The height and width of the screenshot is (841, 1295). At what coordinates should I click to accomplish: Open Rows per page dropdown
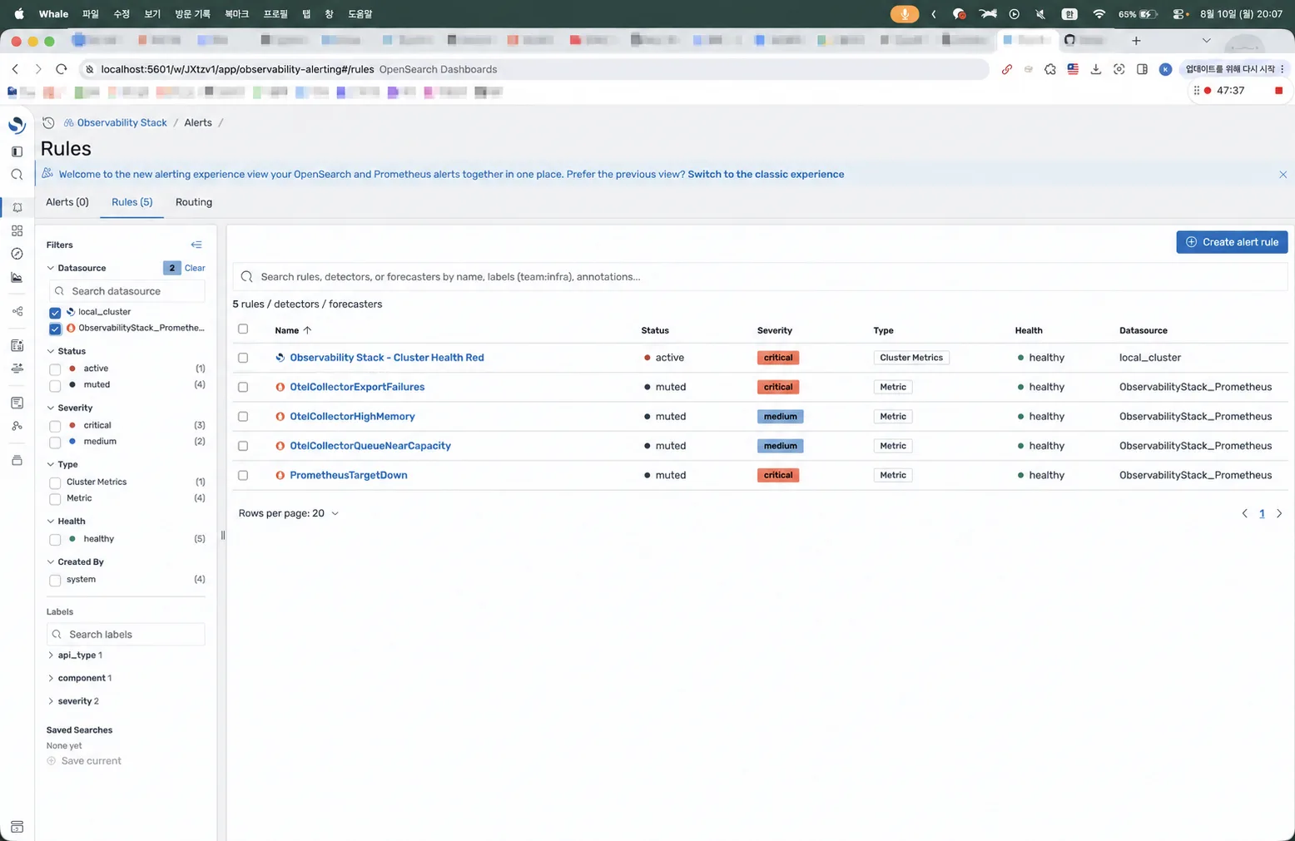(289, 513)
